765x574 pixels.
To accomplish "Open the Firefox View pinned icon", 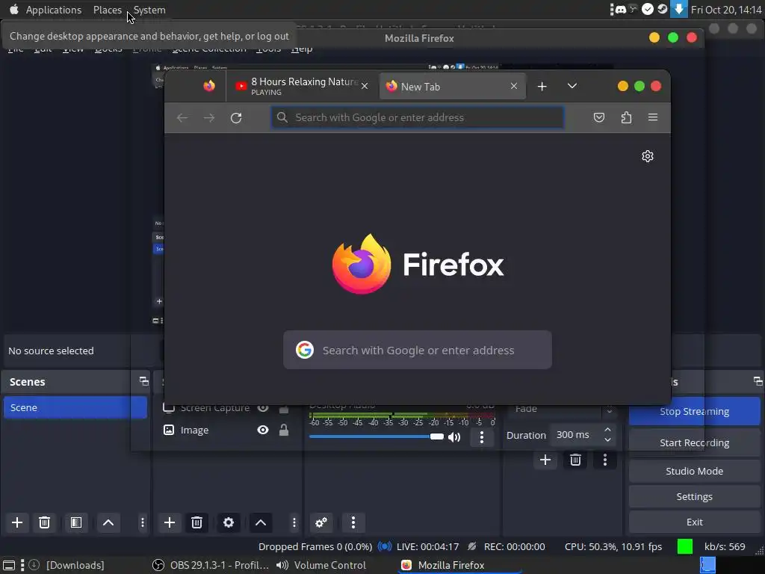I will 209,86.
